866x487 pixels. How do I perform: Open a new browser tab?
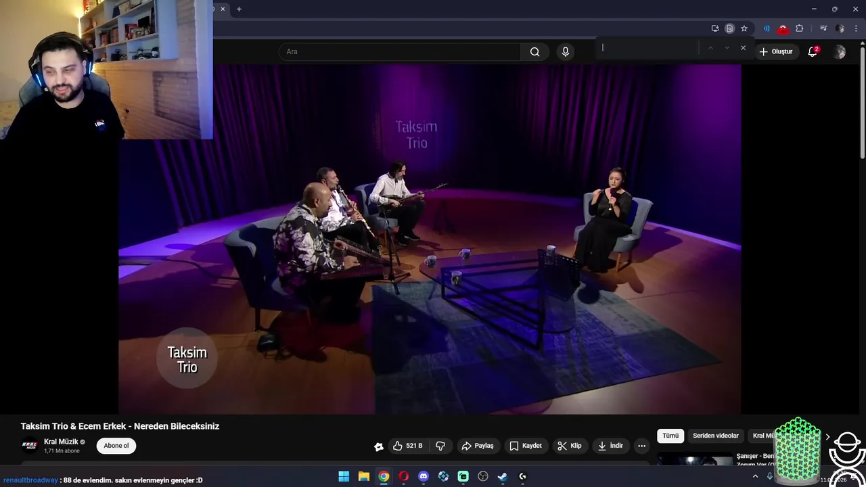(239, 9)
